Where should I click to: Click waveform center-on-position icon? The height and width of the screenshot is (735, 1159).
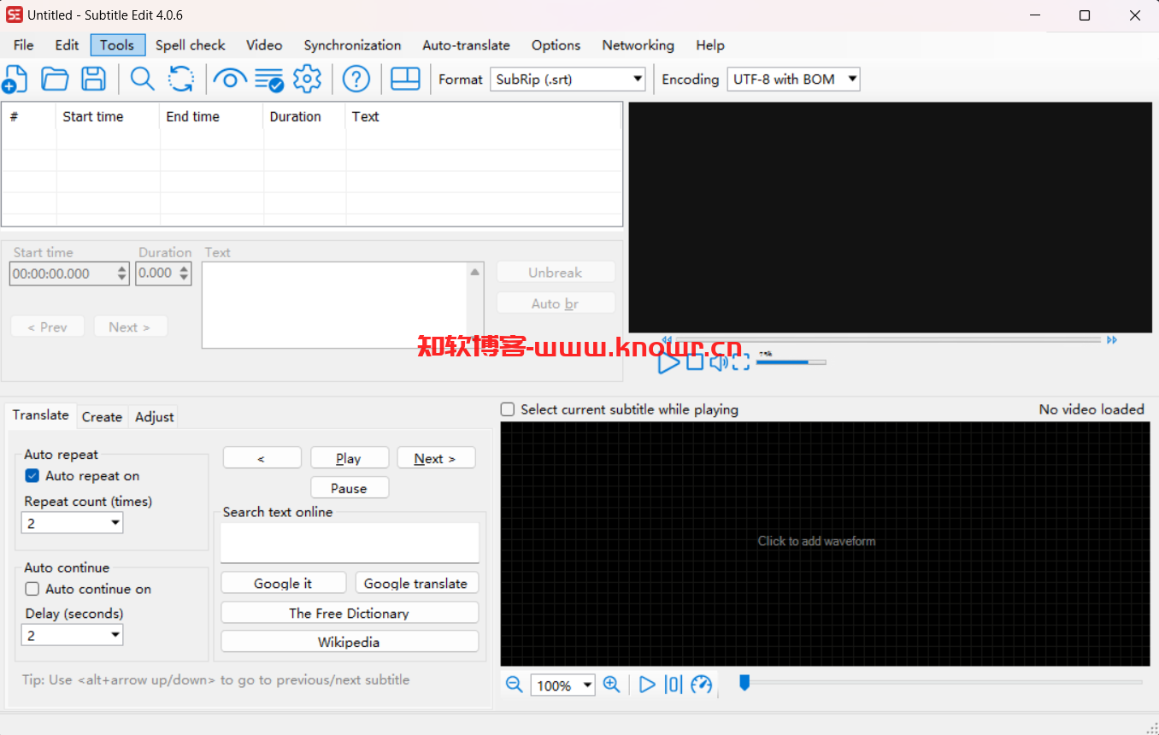click(x=674, y=685)
